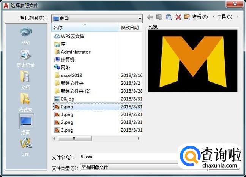Open the 工具 (Tools) menu
Screen dimensions: 246x177
pyautogui.click(x=225, y=17)
